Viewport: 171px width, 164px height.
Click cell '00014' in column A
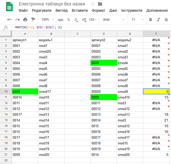click(x=25, y=97)
